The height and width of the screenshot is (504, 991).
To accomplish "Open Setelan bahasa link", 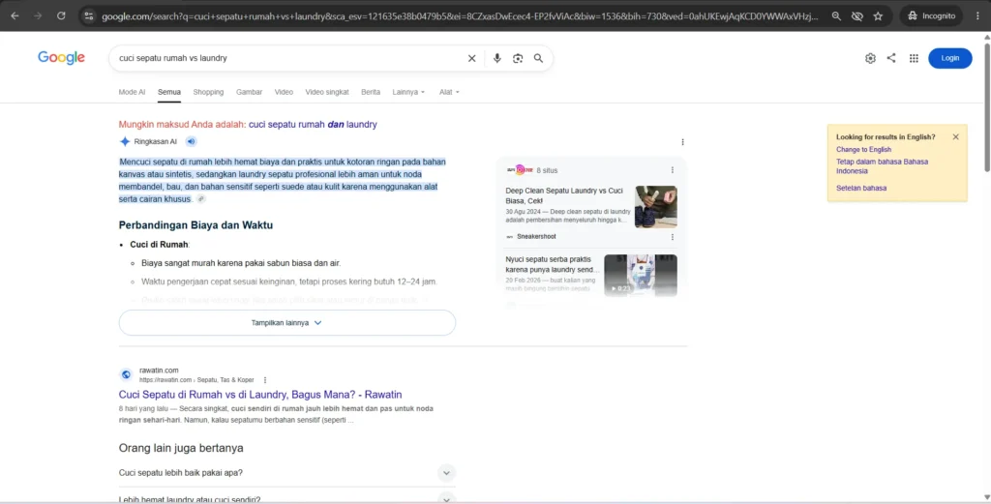I will tap(861, 189).
